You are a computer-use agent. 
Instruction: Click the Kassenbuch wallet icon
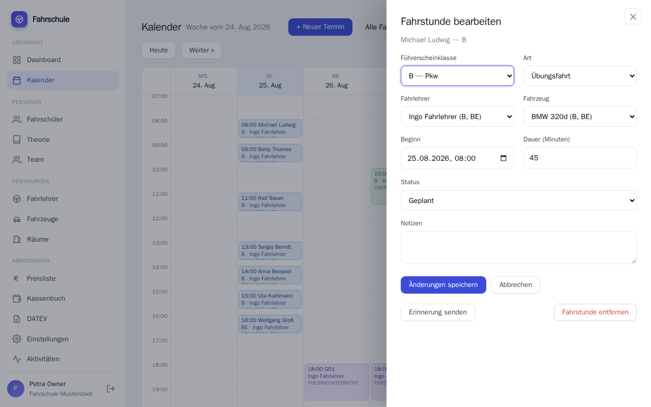tap(17, 299)
